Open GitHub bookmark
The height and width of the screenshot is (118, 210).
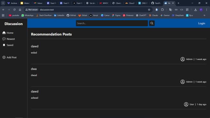point(71,15)
